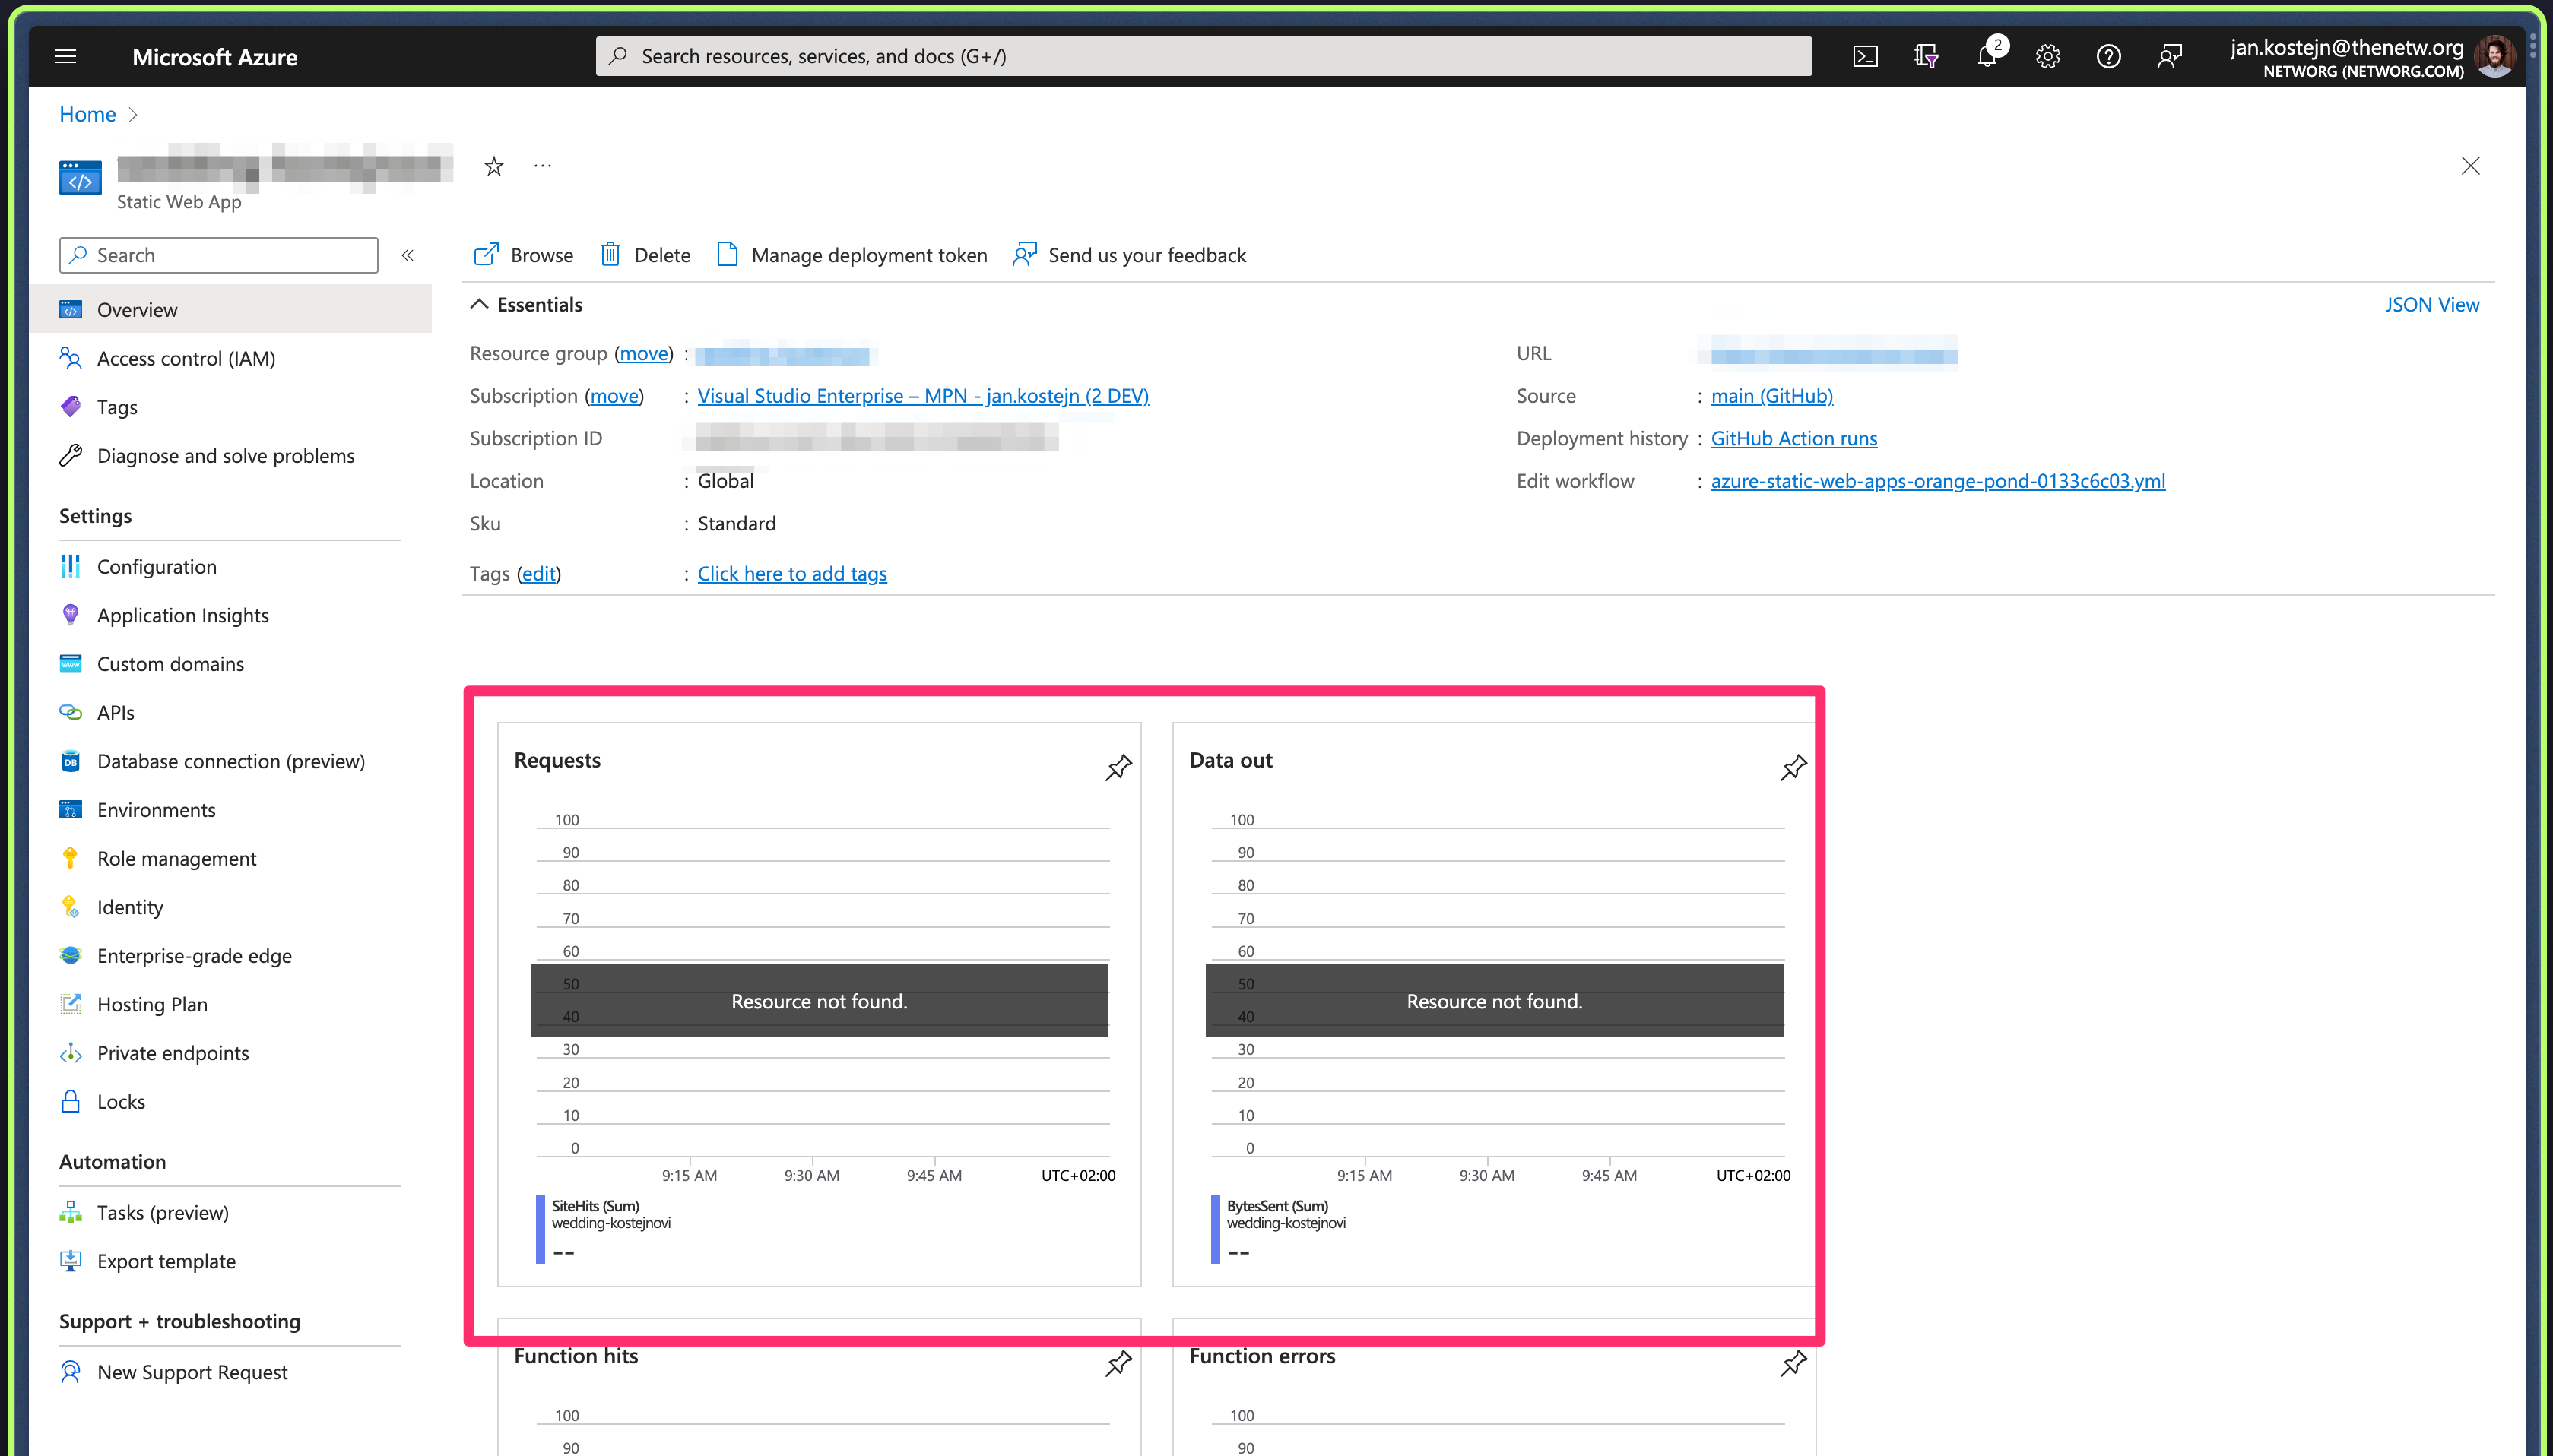Open the JSON View link
Image resolution: width=2553 pixels, height=1456 pixels.
[x=2432, y=304]
